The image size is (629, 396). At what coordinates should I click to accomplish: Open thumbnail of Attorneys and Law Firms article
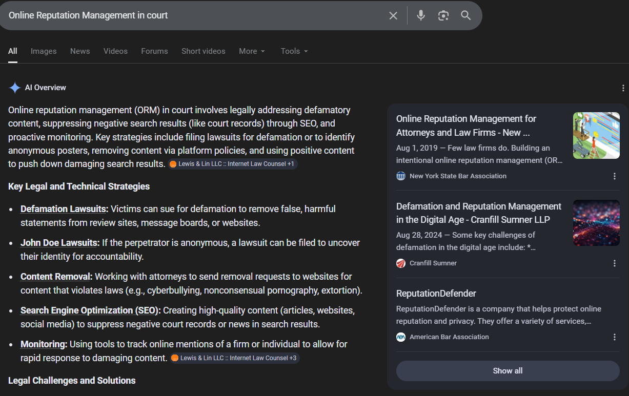click(x=596, y=136)
